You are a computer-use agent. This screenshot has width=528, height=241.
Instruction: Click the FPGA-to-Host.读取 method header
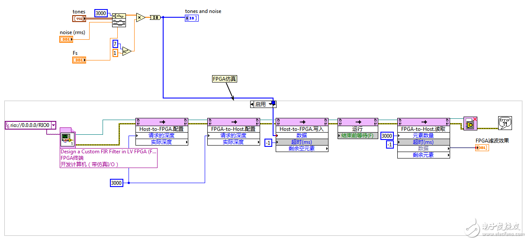423,129
